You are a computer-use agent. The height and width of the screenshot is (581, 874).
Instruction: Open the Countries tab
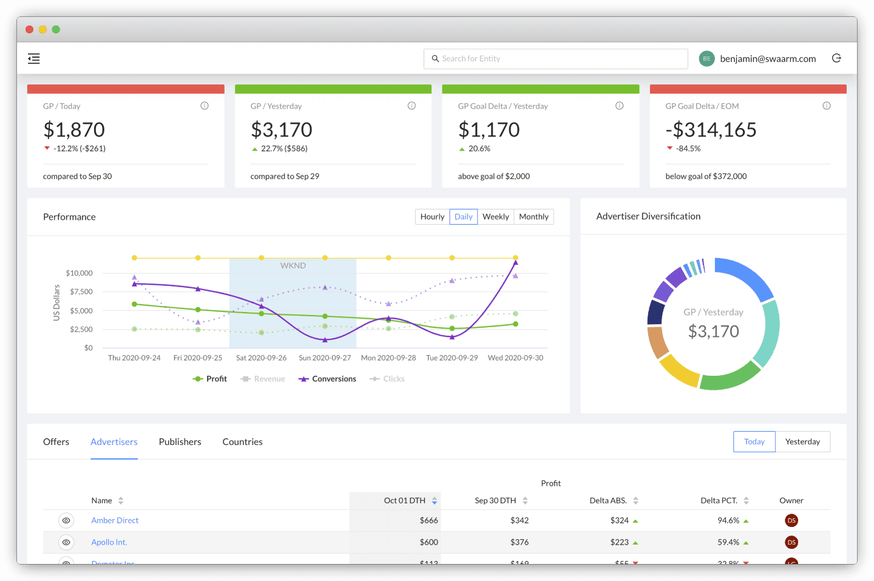243,442
